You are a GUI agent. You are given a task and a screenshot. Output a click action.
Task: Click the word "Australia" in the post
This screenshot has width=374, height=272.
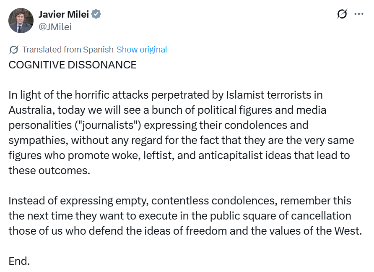point(30,110)
